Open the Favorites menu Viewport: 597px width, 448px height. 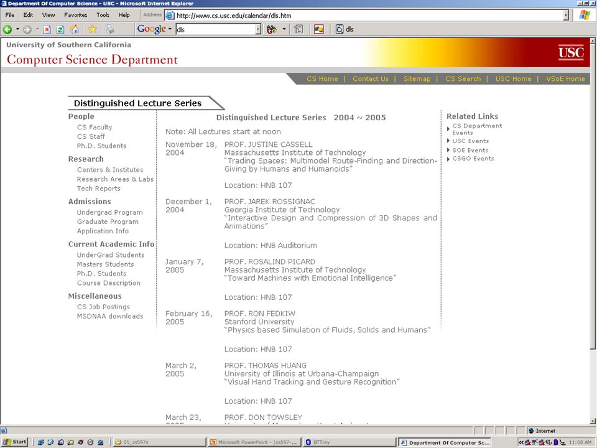point(75,15)
